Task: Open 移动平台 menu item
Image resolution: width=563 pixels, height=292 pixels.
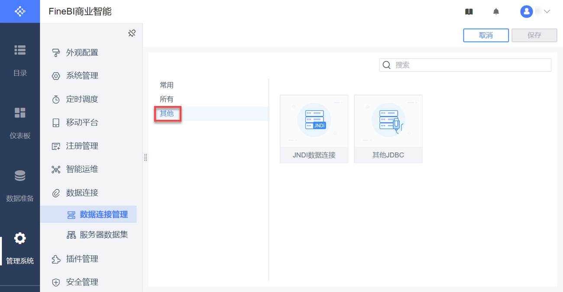Action: 88,122
